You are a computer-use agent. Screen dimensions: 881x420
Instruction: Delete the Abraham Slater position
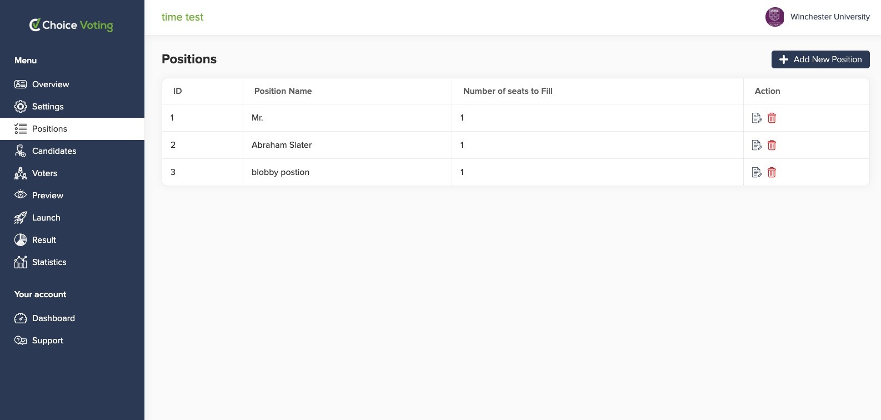[x=772, y=145]
